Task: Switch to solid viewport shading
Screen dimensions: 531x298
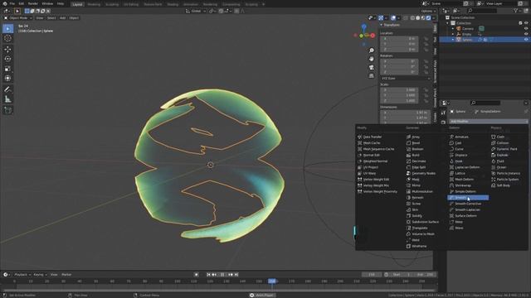Action: [418, 18]
